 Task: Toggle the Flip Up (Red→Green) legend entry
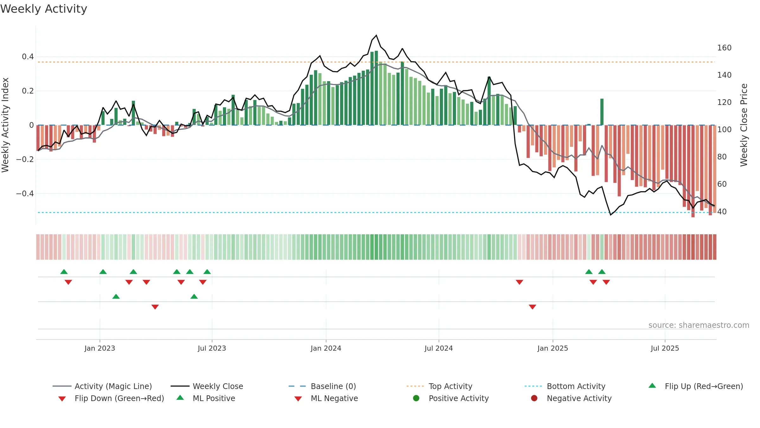(x=696, y=386)
